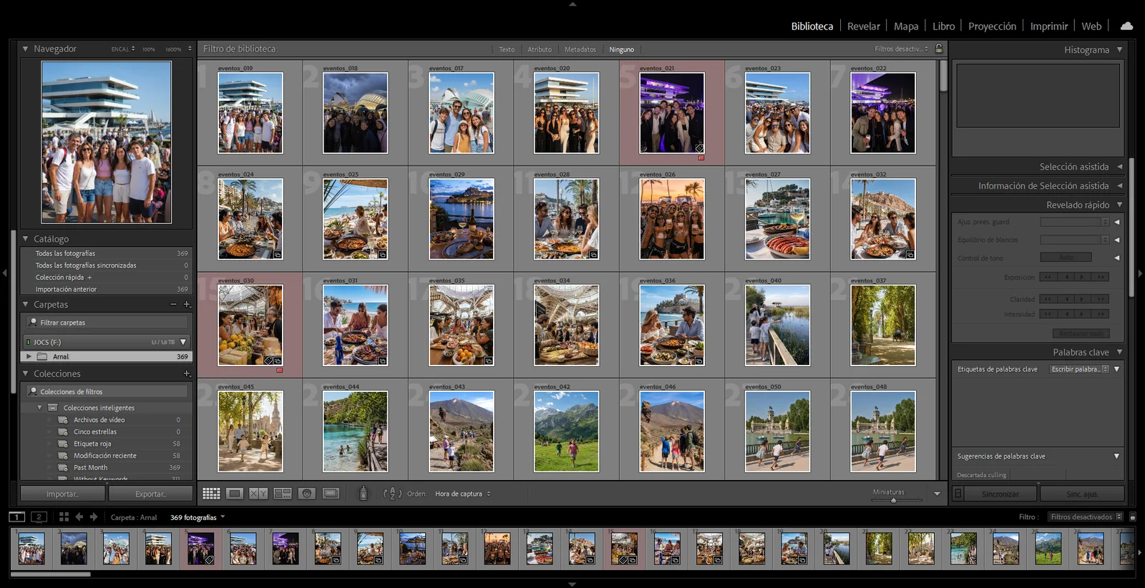Open the Mapa module
The height and width of the screenshot is (588, 1145).
point(906,26)
